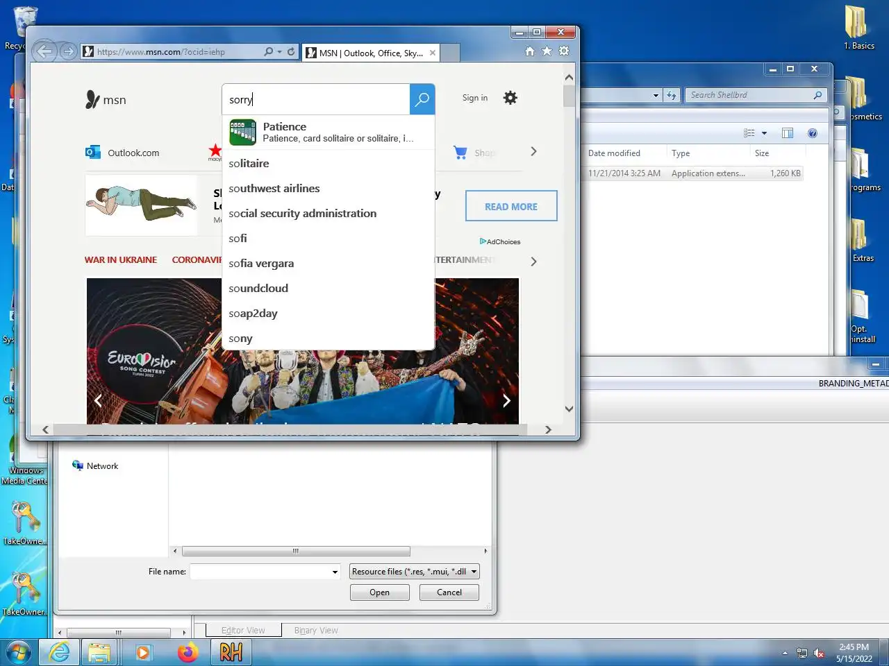This screenshot has height=666, width=889.
Task: Open Explorer view options dropdown arrow
Action: coord(764,133)
